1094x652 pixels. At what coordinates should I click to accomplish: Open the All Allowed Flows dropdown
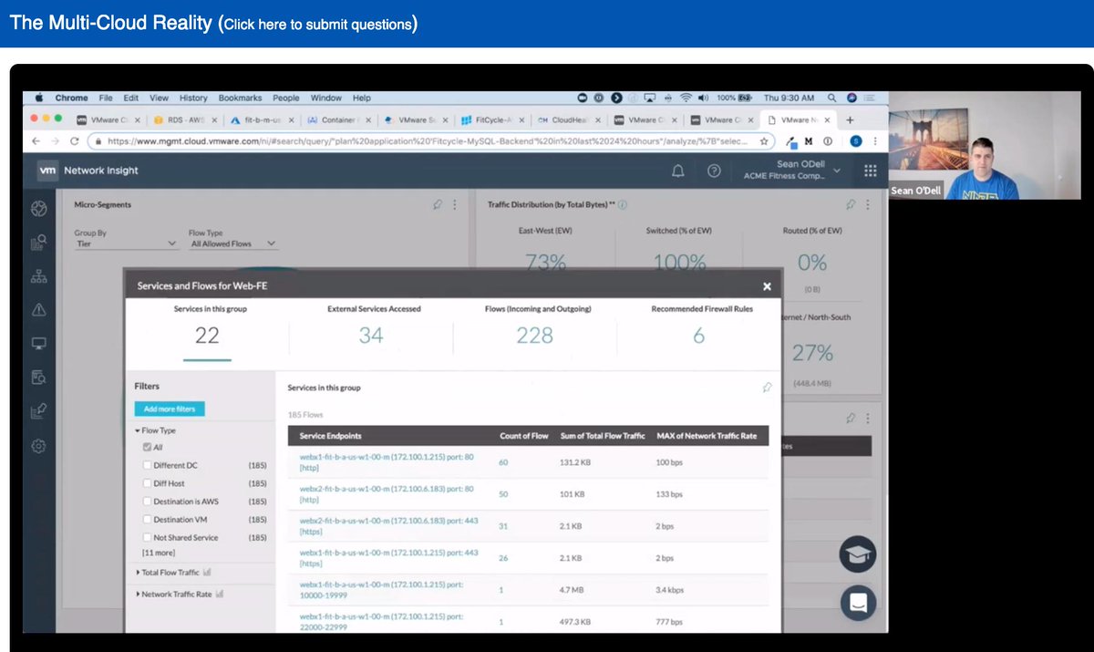pyautogui.click(x=232, y=243)
